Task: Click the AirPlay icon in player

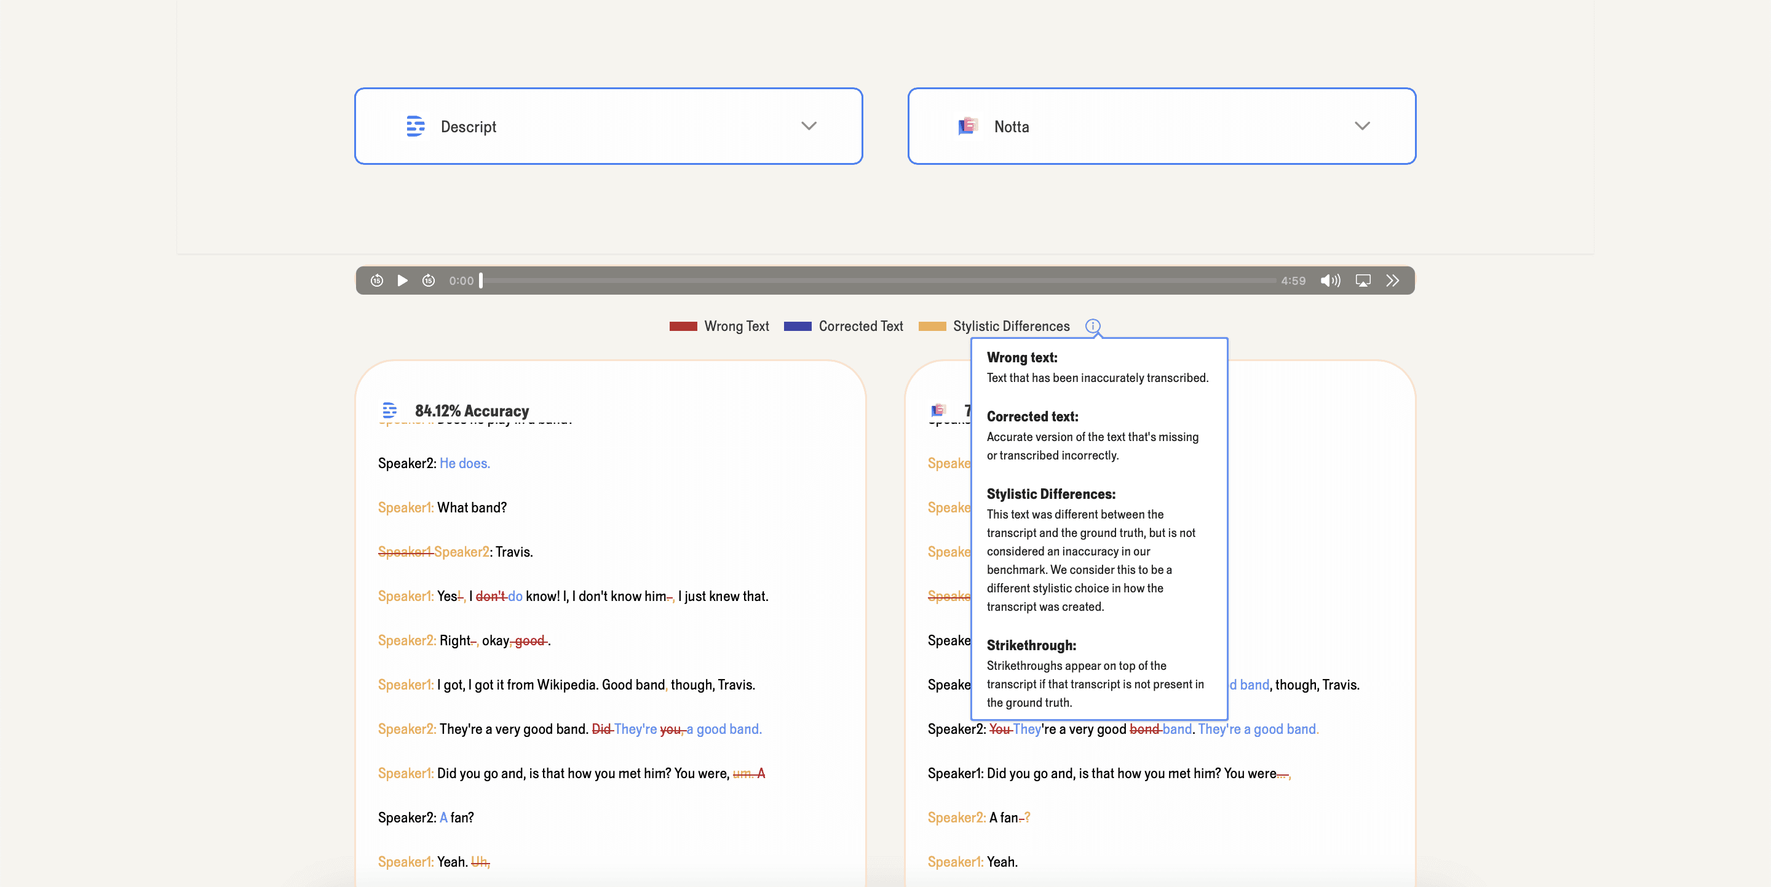Action: pyautogui.click(x=1363, y=280)
